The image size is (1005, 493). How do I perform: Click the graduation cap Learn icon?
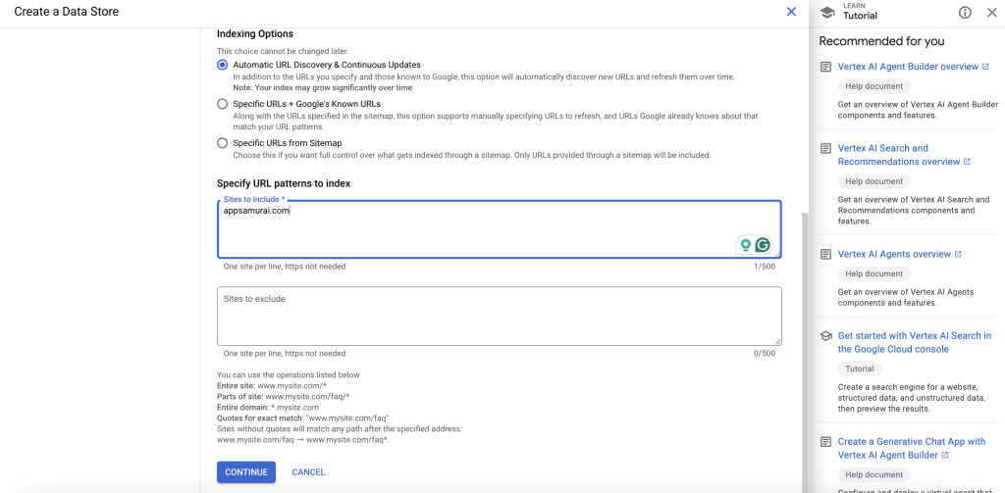(827, 12)
